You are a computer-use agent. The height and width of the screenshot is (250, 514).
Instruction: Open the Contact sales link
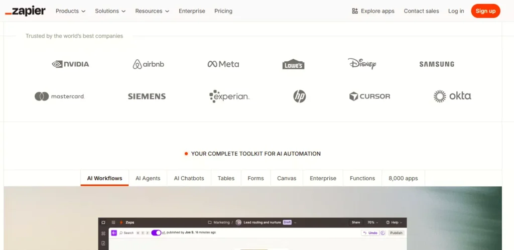click(x=421, y=11)
